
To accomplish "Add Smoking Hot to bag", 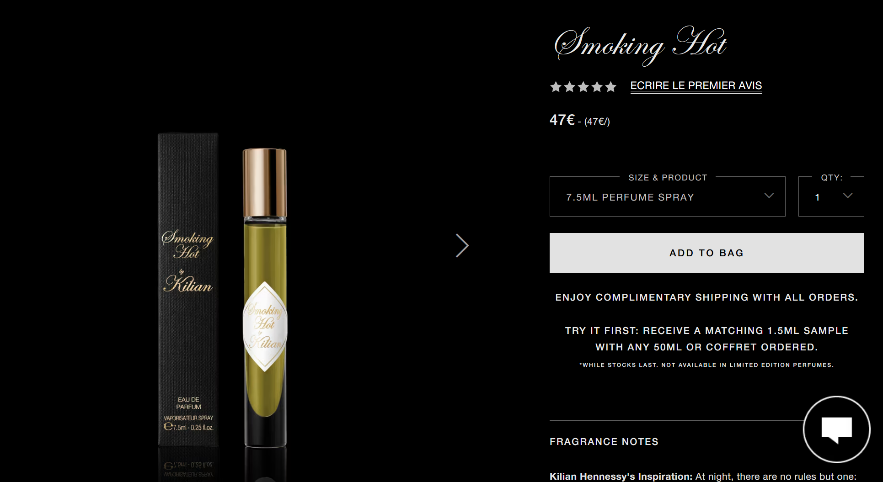I will coord(706,253).
